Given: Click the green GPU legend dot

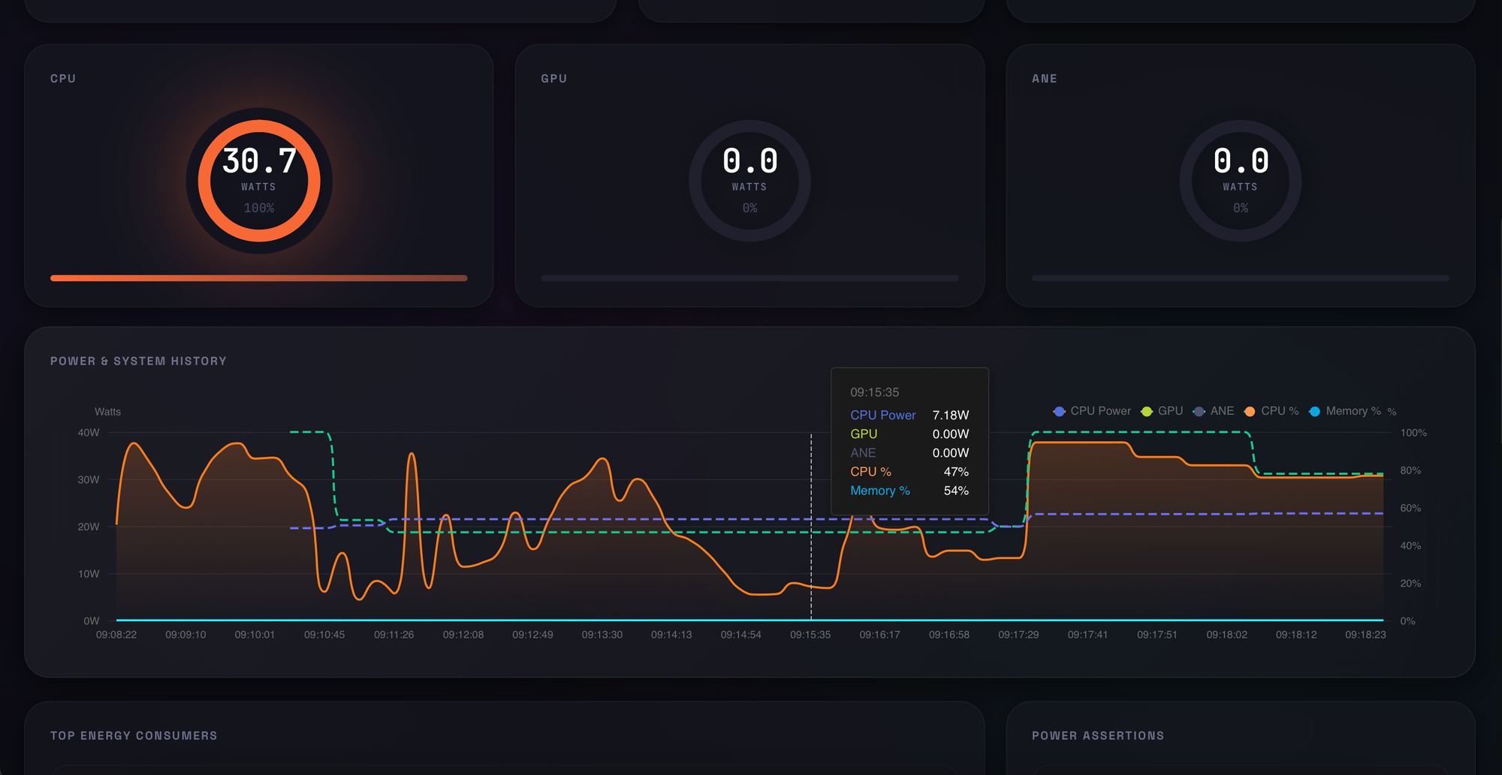Looking at the screenshot, I should 1147,411.
